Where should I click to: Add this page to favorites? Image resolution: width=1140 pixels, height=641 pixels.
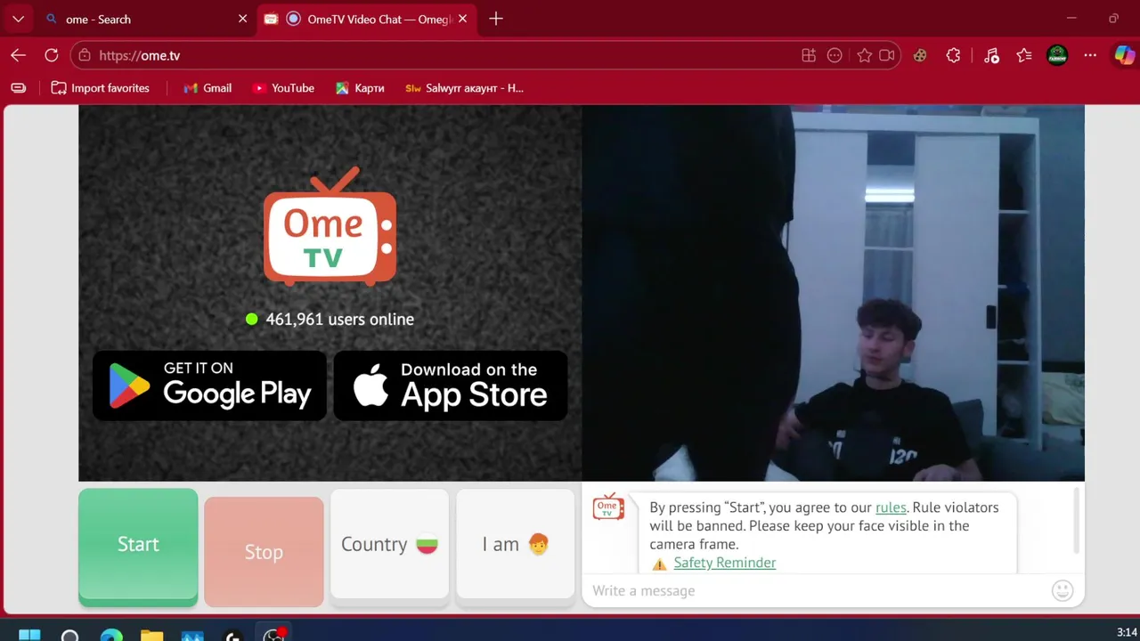(864, 55)
